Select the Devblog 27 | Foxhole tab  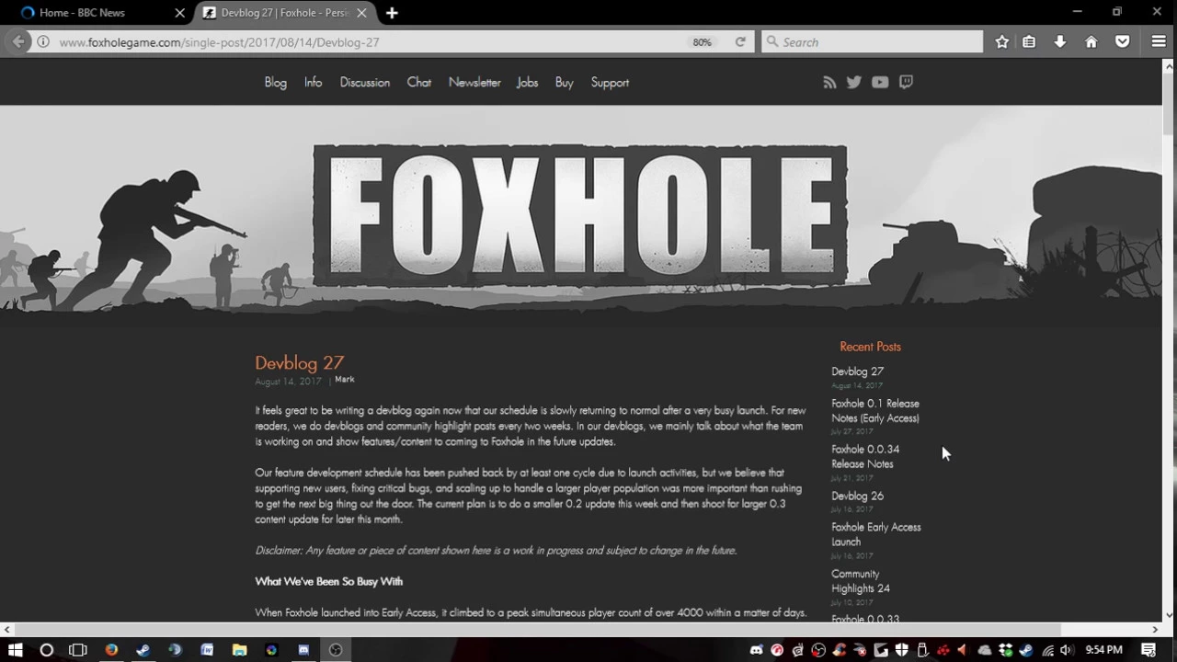click(286, 13)
